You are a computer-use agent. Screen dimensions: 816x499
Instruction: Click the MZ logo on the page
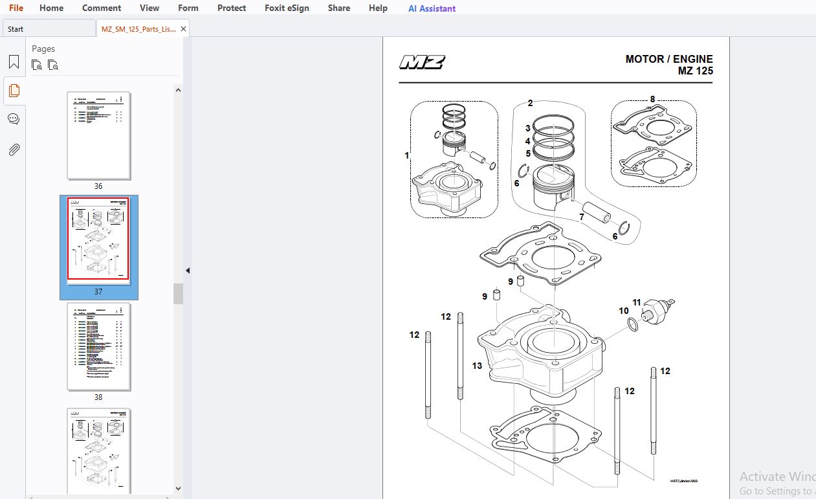click(x=422, y=62)
